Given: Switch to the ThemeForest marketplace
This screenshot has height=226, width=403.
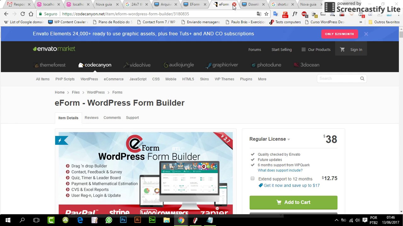Looking at the screenshot, I should (x=50, y=65).
